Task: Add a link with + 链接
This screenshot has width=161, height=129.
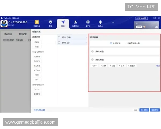Action: click(x=112, y=66)
